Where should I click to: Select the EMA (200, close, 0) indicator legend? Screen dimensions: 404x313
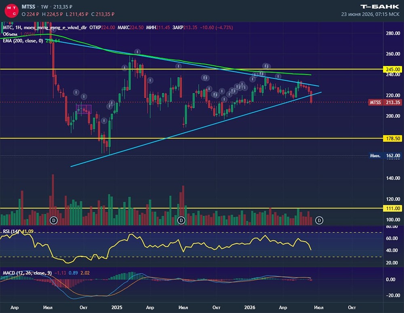pyautogui.click(x=23, y=41)
